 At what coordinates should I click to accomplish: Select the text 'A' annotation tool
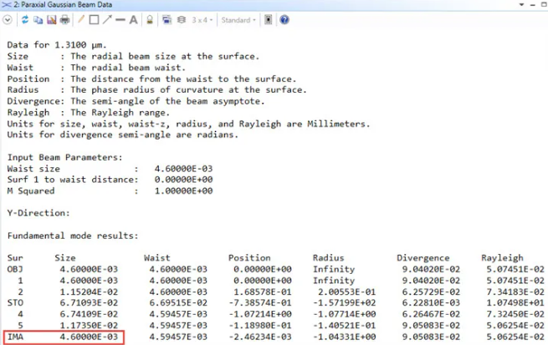(x=133, y=20)
